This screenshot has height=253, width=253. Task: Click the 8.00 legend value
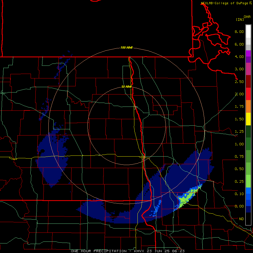point(239,31)
